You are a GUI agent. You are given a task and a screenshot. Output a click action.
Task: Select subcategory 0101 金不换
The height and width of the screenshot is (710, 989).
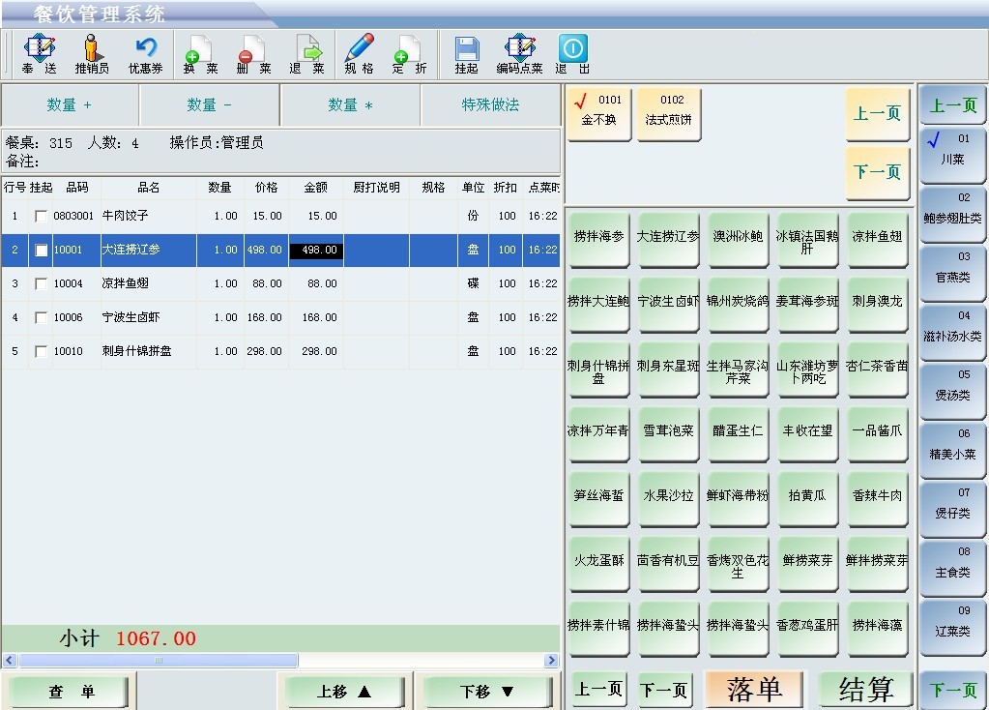tap(598, 113)
